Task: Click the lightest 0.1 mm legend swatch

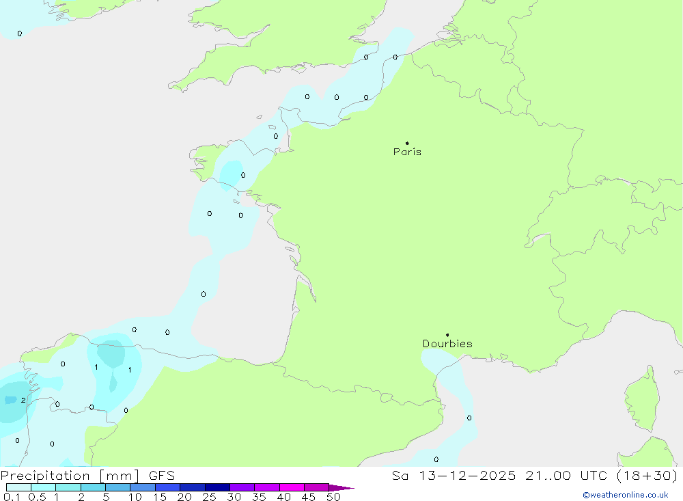Action: [x=18, y=487]
